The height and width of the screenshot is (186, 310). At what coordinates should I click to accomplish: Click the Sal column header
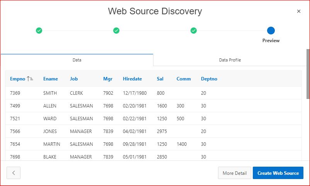click(x=160, y=79)
